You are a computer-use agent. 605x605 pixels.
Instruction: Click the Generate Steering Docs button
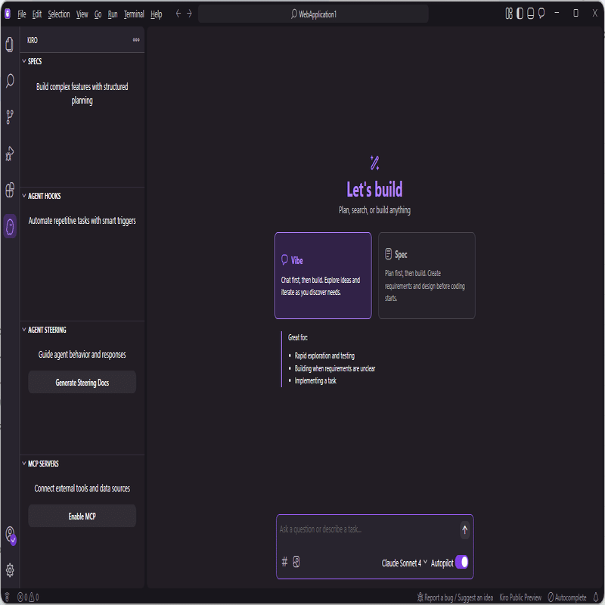click(x=82, y=382)
